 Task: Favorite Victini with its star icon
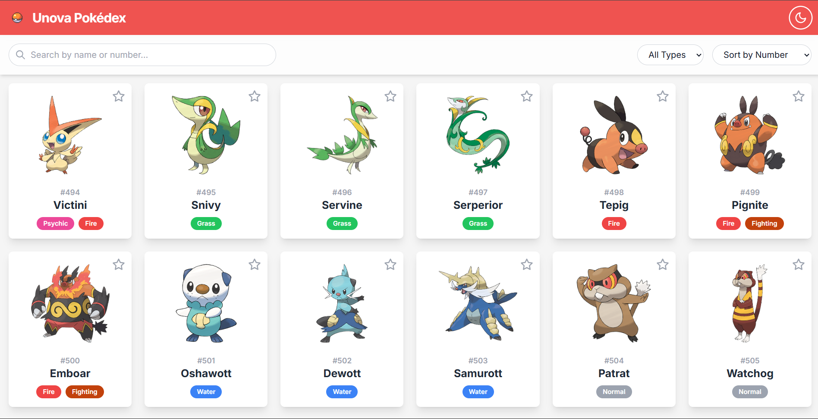[119, 96]
